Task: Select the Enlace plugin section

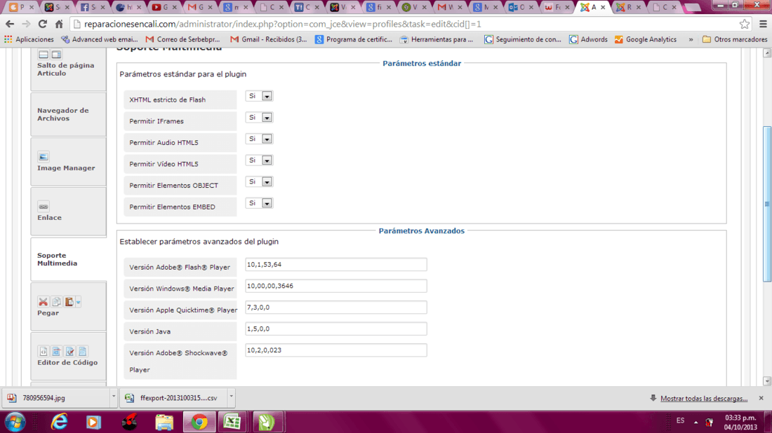Action: pyautogui.click(x=69, y=212)
